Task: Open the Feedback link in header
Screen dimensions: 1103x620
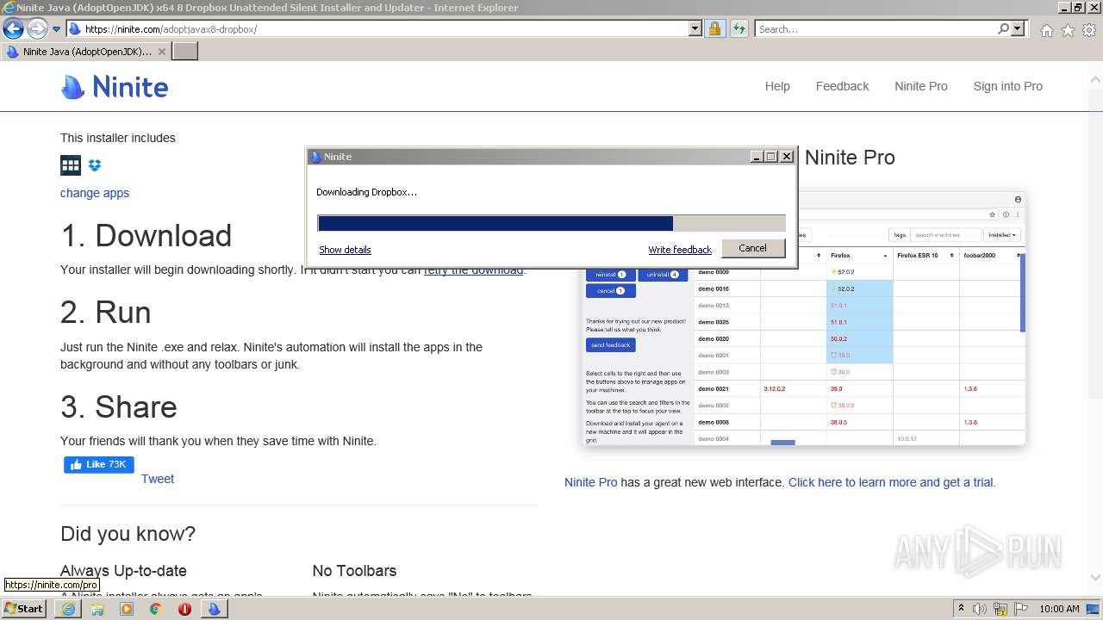Action: [842, 86]
